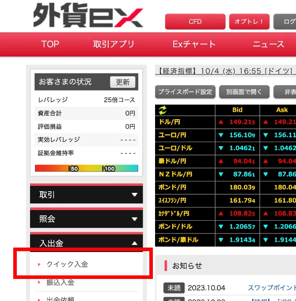Image resolution: width=296 pixels, height=301 pixels.
Task: Click red up arrow beside ドル/円 Bid
Action: coord(221,122)
